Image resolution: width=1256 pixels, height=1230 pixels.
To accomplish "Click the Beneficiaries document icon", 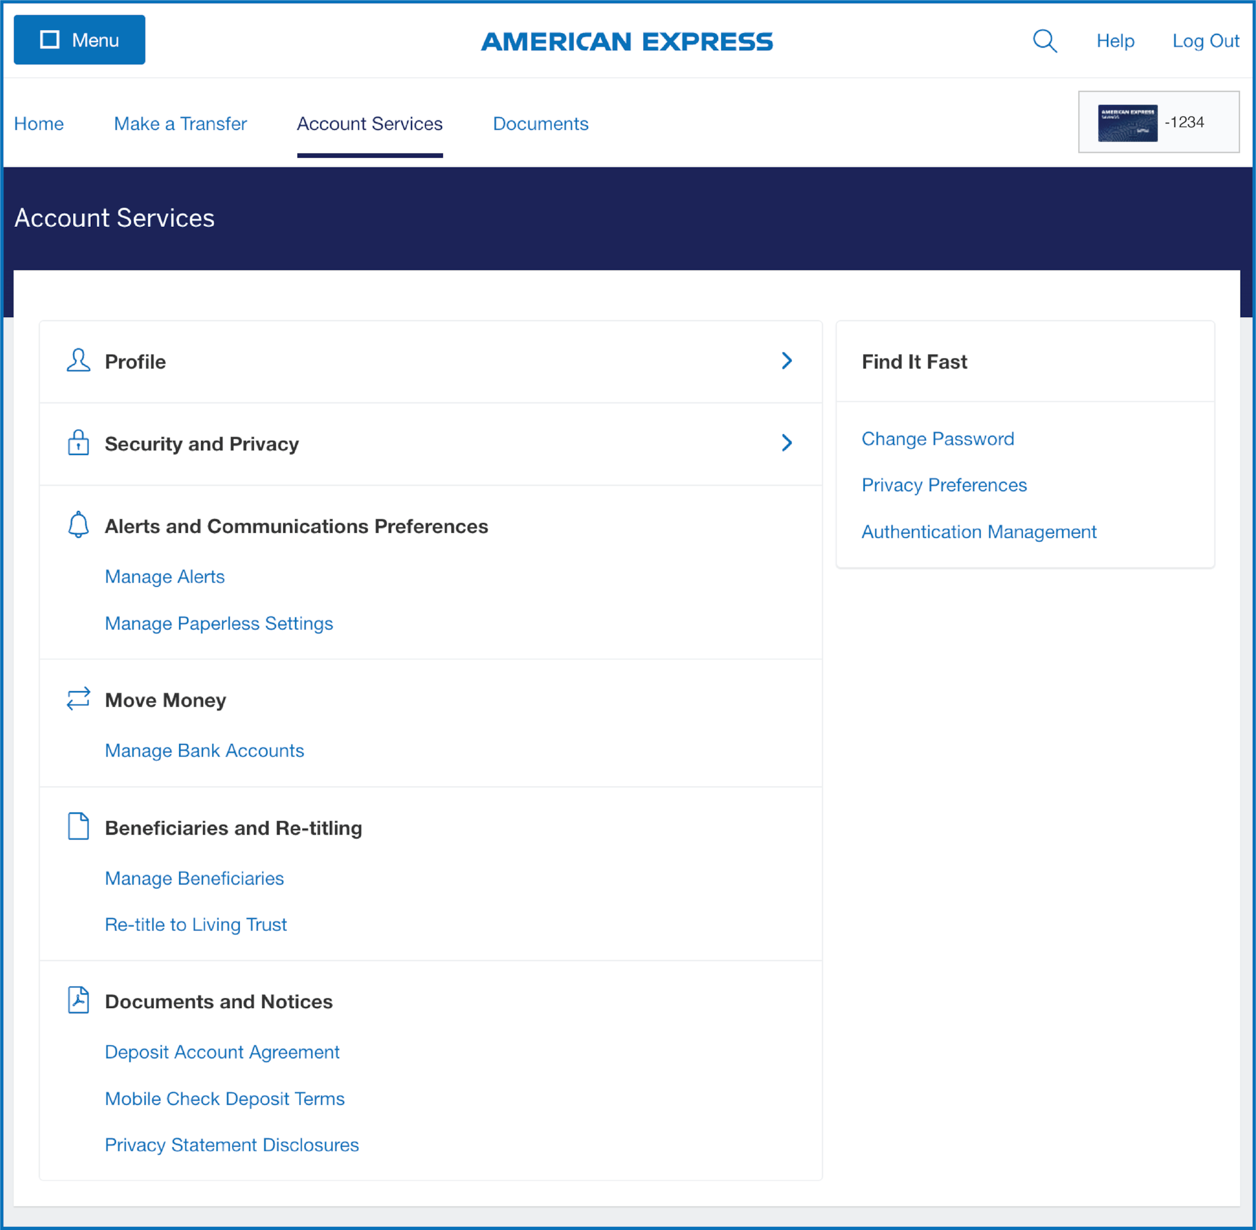I will pyautogui.click(x=78, y=827).
